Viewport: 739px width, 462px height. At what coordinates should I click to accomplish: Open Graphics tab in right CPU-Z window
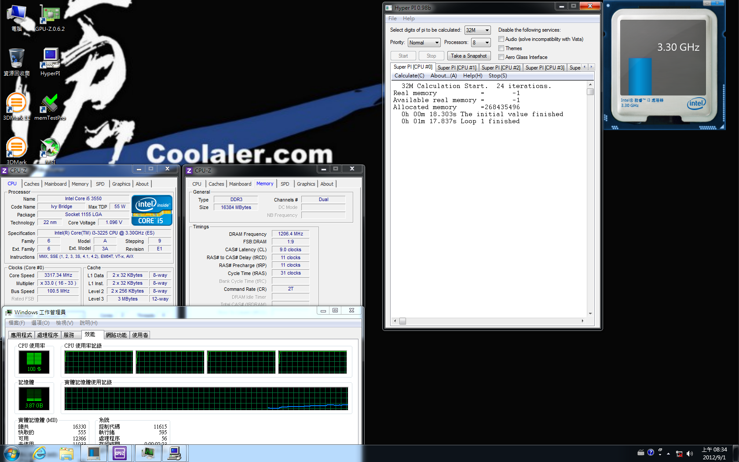click(306, 184)
